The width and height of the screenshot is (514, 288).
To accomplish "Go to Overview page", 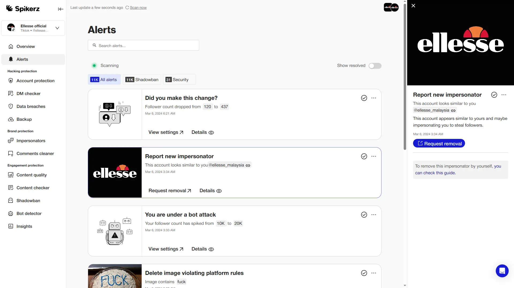I will [33, 47].
